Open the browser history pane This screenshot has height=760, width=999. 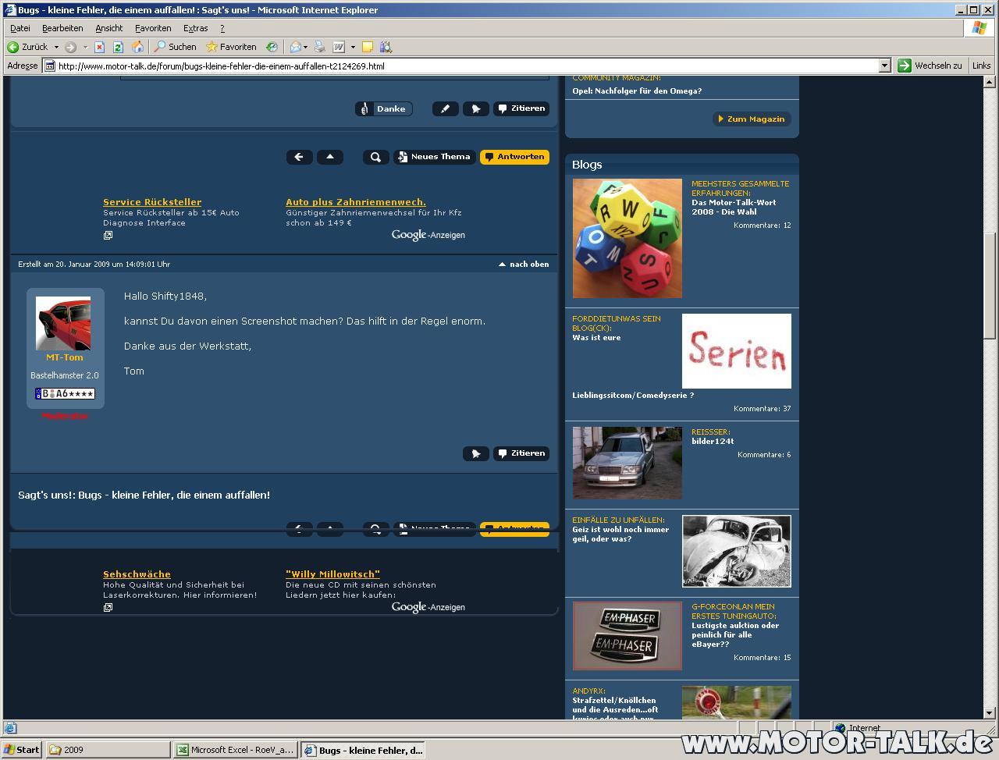(272, 47)
